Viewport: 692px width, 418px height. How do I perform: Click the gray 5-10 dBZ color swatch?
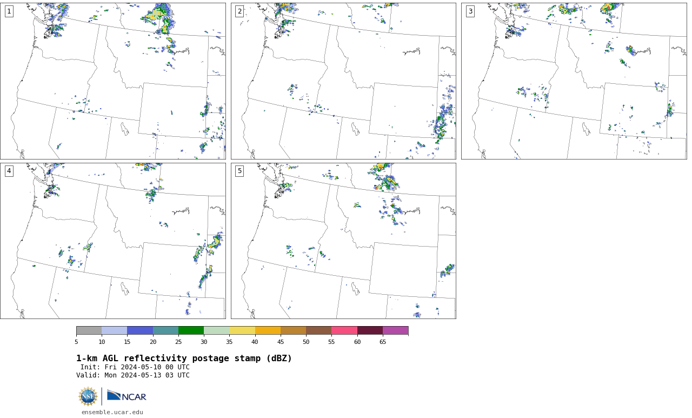[89, 330]
